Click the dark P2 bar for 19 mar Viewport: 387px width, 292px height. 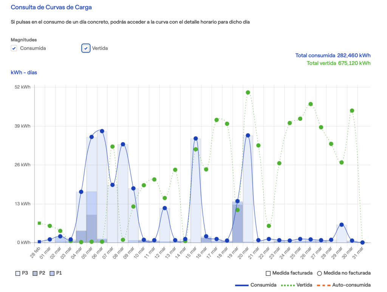(237, 224)
